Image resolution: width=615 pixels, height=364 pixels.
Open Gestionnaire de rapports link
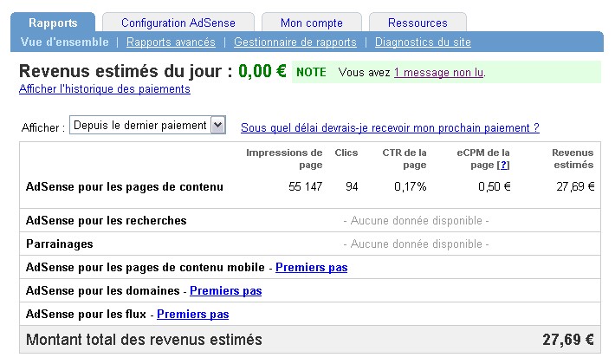coord(295,42)
